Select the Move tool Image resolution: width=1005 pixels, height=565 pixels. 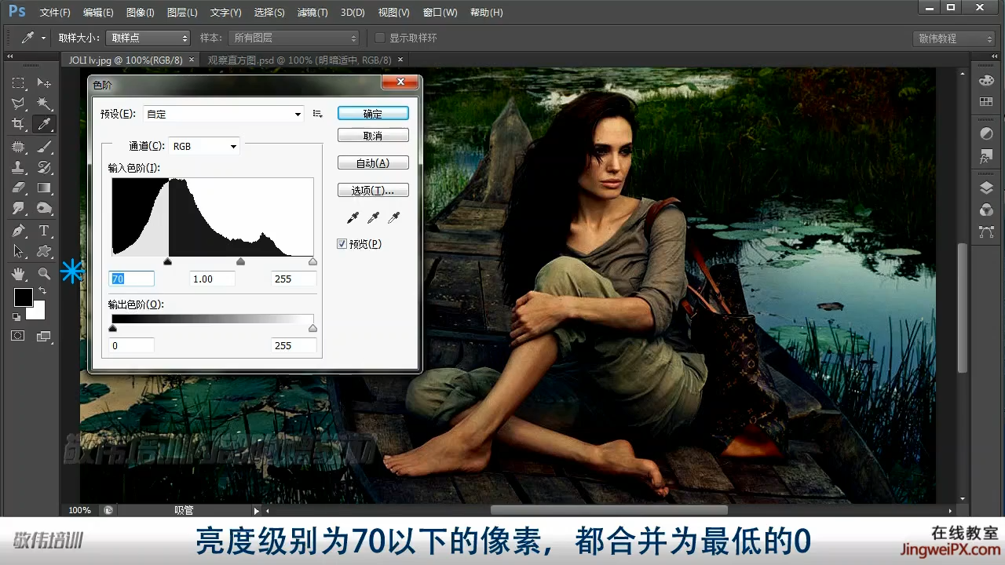pos(44,83)
